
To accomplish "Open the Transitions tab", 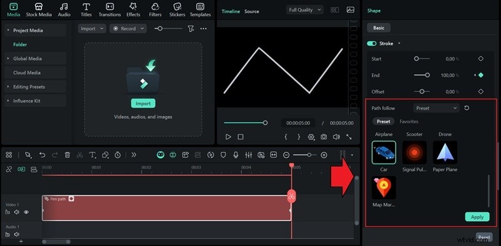I will [110, 10].
